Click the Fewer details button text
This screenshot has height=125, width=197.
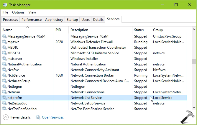[x=20, y=117]
